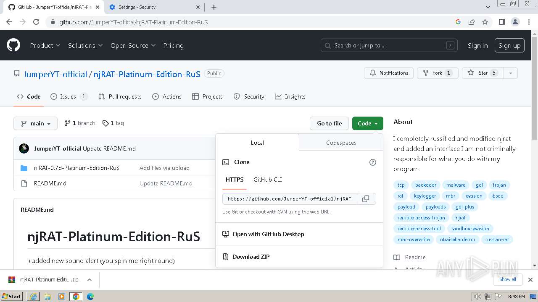This screenshot has width=538, height=302.
Task: Switch to the Codespaces tab
Action: click(x=341, y=143)
